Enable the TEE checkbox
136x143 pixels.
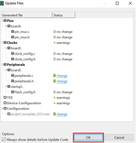pyautogui.click(x=5, y=98)
